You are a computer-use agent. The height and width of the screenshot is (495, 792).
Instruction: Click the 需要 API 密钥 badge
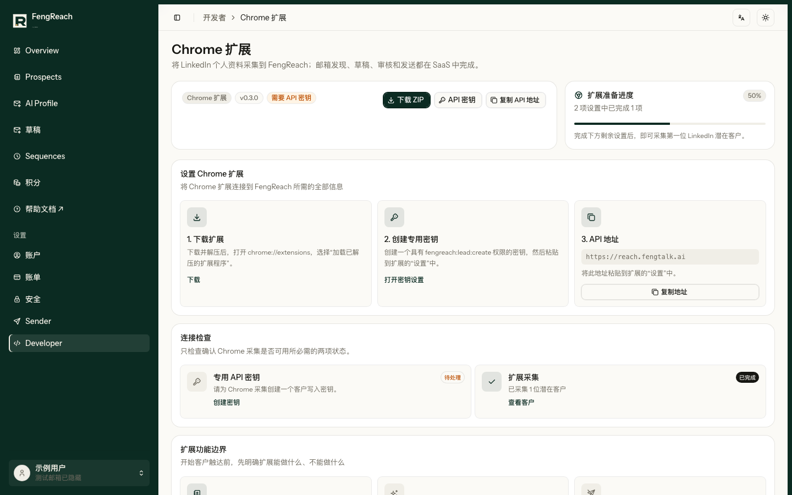(x=291, y=98)
